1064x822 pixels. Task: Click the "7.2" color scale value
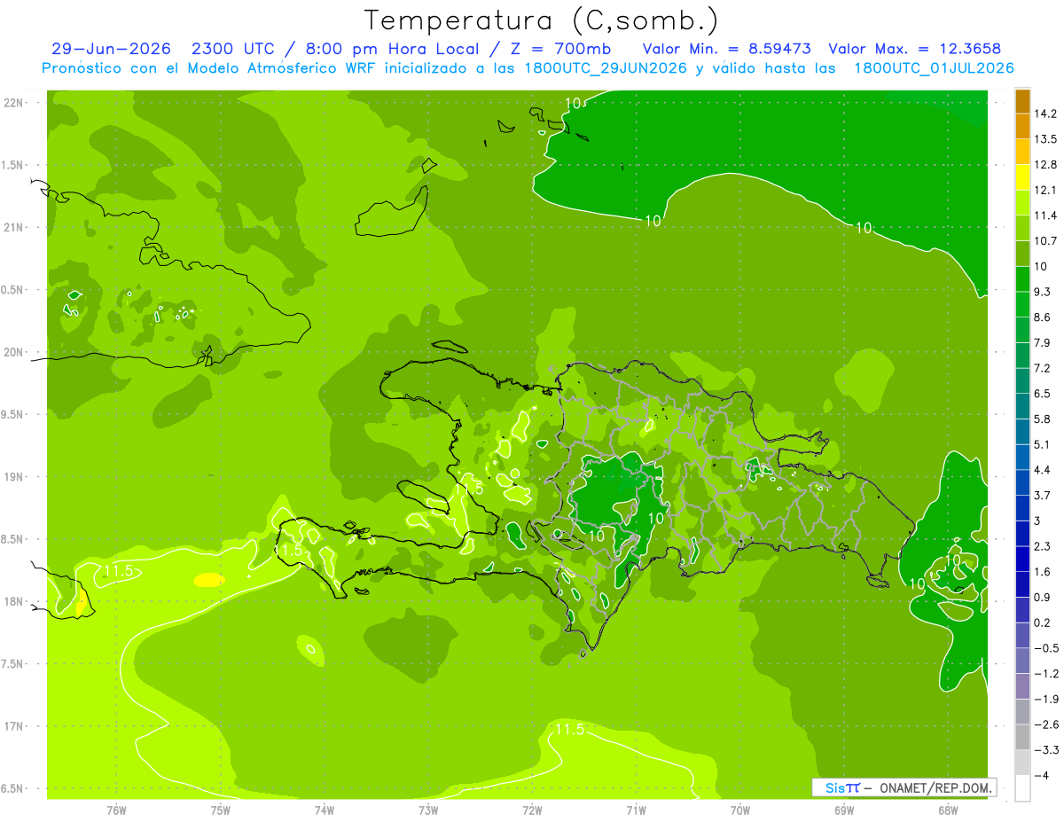1043,368
